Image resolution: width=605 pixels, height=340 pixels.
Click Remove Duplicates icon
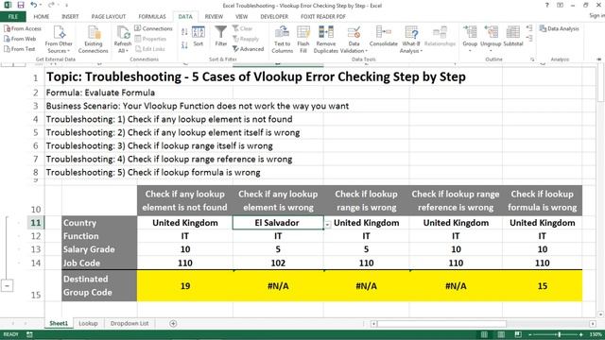point(325,40)
